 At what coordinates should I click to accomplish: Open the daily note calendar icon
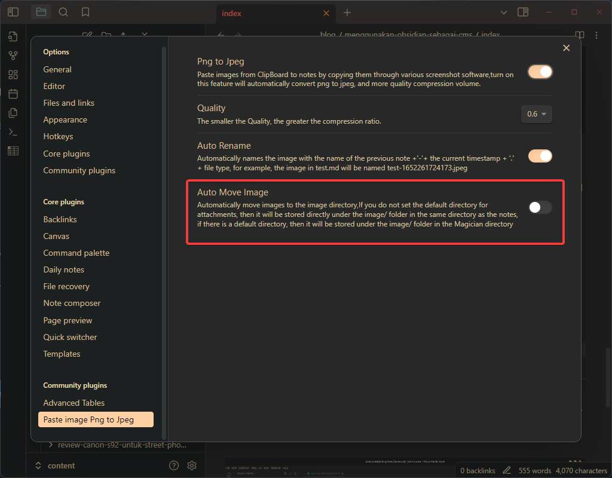coord(13,93)
